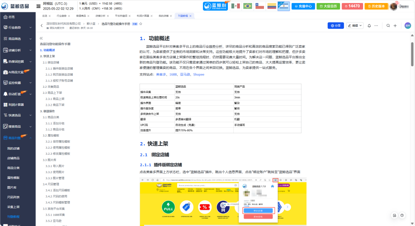Click the 美客多 supported-site link

tap(161, 75)
